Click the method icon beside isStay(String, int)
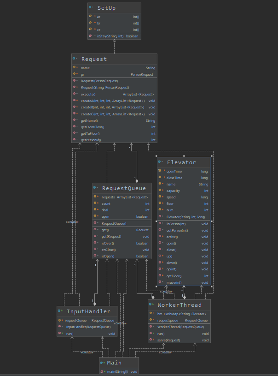This screenshot has width=278, height=376. coord(90,36)
